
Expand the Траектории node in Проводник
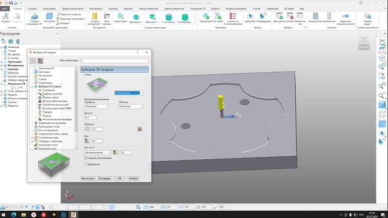(1, 62)
